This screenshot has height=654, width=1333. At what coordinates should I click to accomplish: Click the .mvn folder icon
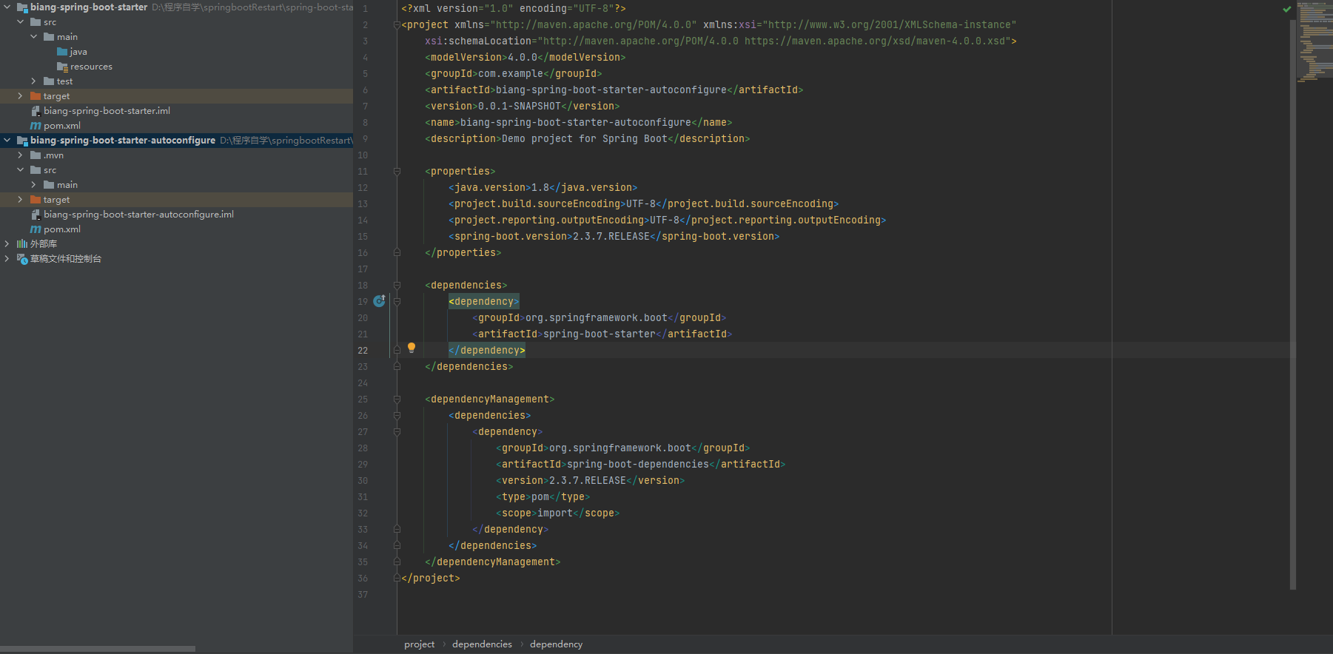tap(36, 155)
